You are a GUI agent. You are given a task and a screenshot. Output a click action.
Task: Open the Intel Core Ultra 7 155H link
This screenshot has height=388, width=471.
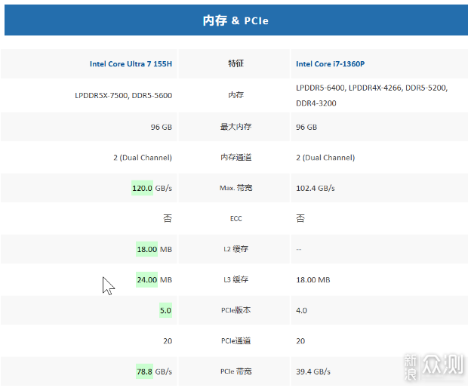[x=131, y=63]
